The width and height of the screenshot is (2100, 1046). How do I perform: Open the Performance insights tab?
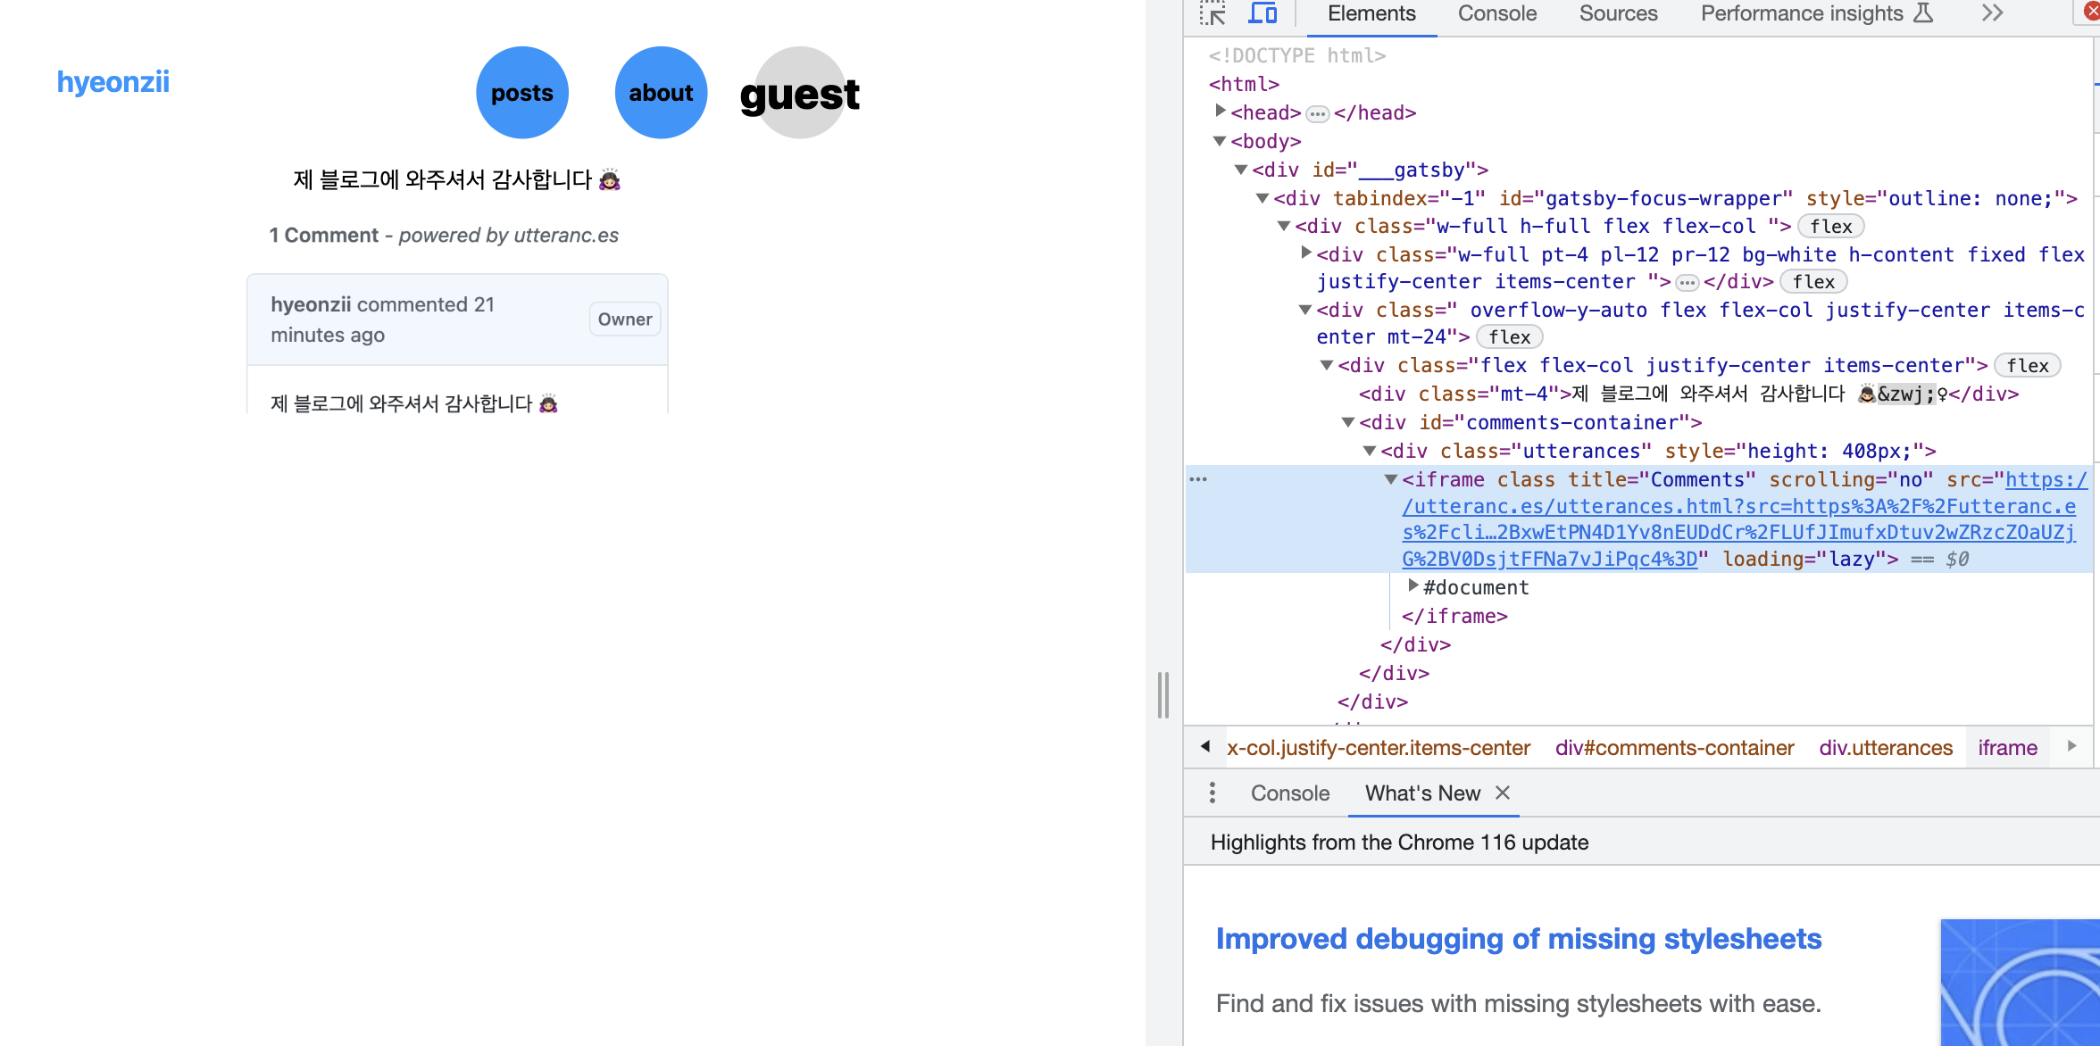[x=1816, y=13]
